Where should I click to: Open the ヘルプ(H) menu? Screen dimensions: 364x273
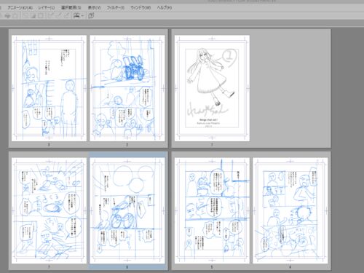165,7
